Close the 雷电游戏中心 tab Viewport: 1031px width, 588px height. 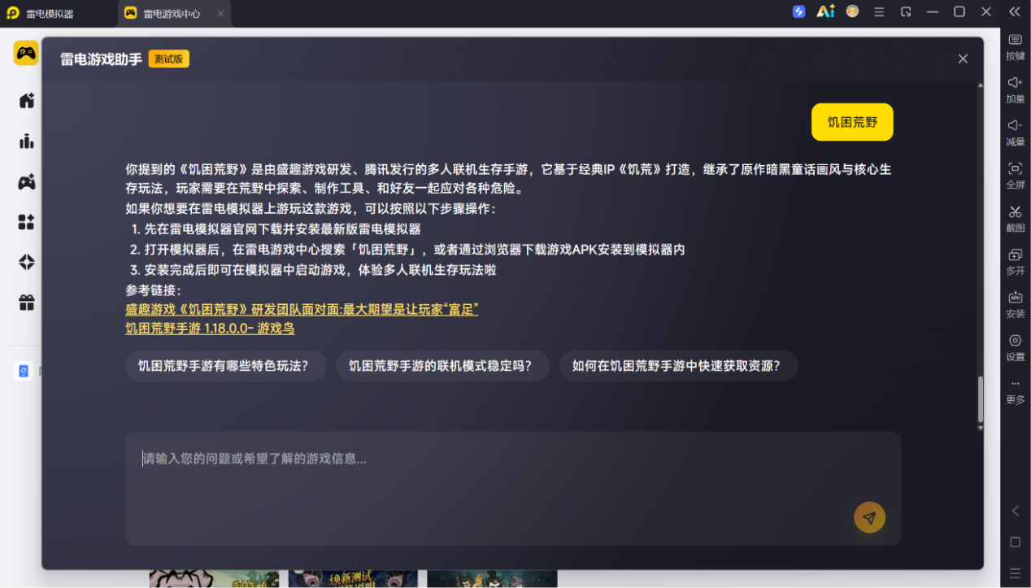[221, 14]
